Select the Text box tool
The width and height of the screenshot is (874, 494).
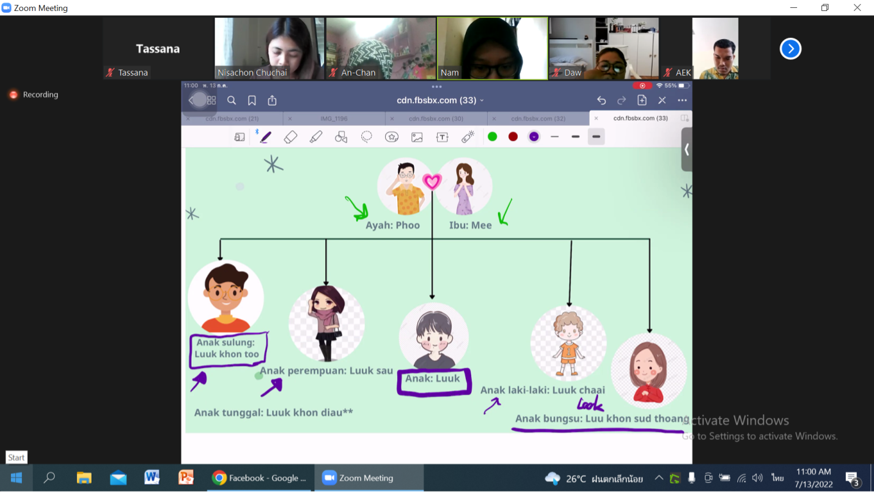pos(442,137)
